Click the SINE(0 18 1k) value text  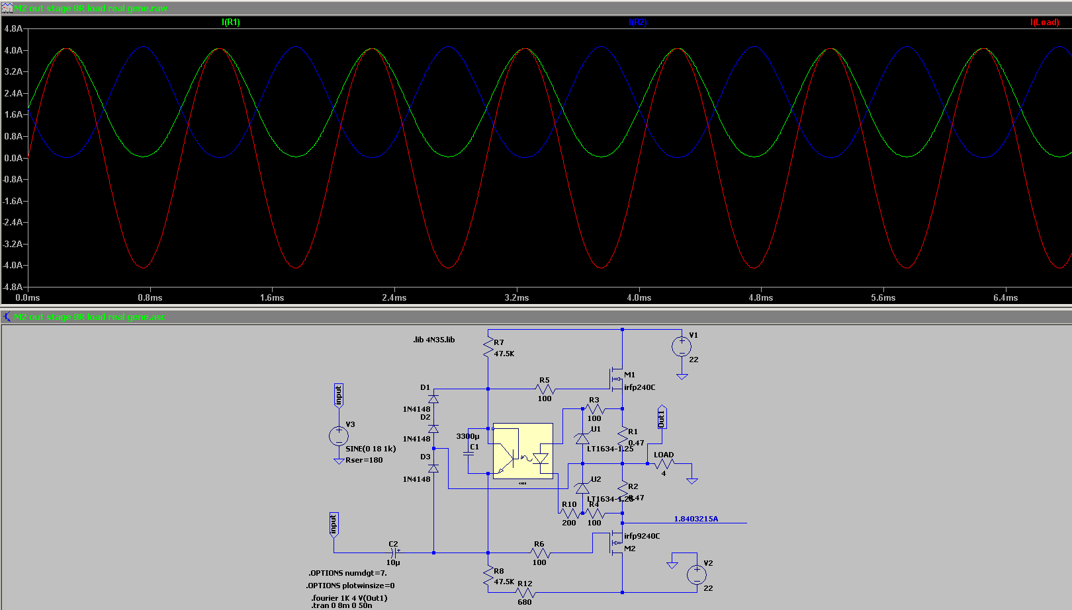coord(371,449)
